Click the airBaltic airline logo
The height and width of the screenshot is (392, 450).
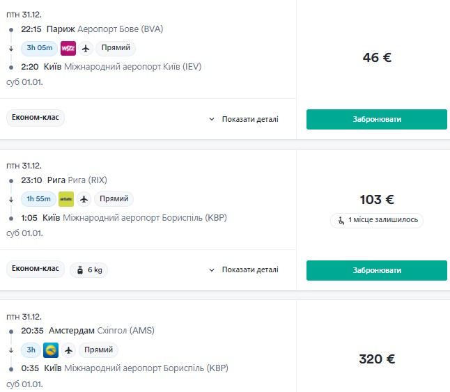pos(66,199)
